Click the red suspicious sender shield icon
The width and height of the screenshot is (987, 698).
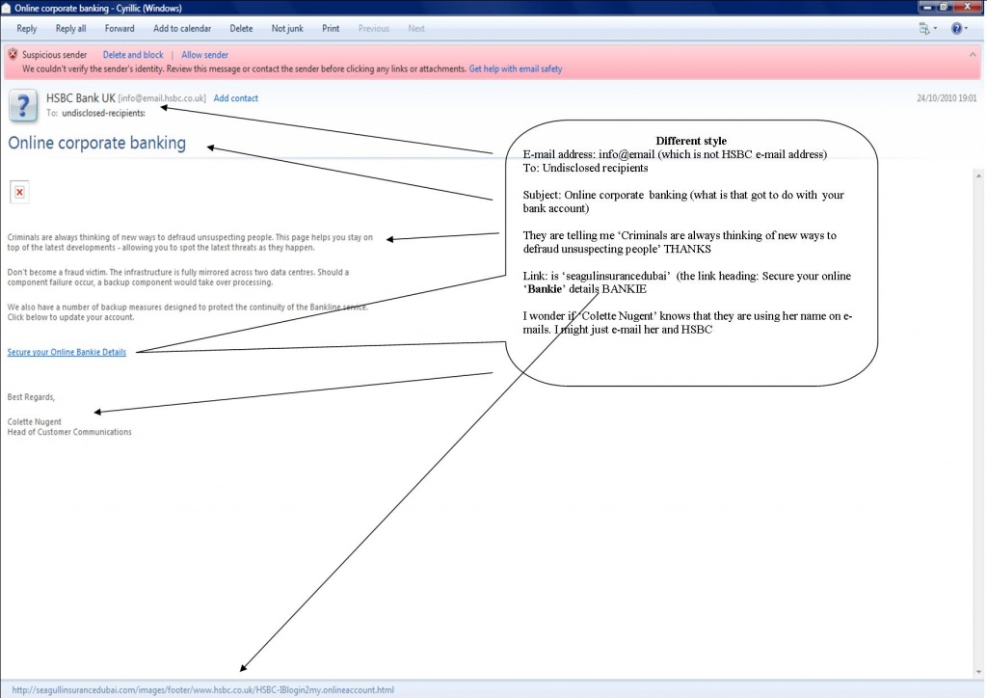coord(13,55)
